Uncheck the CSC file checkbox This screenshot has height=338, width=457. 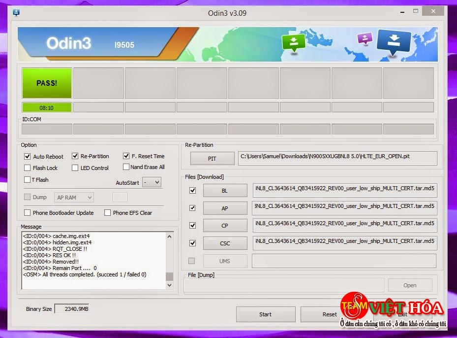[192, 243]
